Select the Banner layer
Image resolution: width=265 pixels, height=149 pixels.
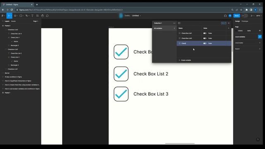7,73
